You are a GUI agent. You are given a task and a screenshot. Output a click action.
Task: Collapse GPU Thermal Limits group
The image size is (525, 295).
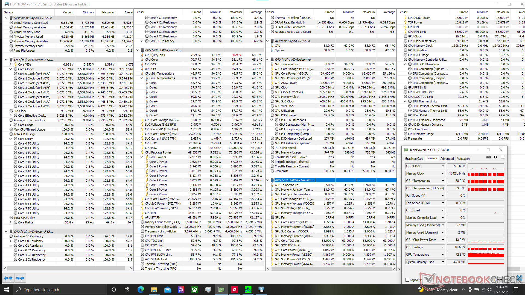pyautogui.click(x=405, y=101)
